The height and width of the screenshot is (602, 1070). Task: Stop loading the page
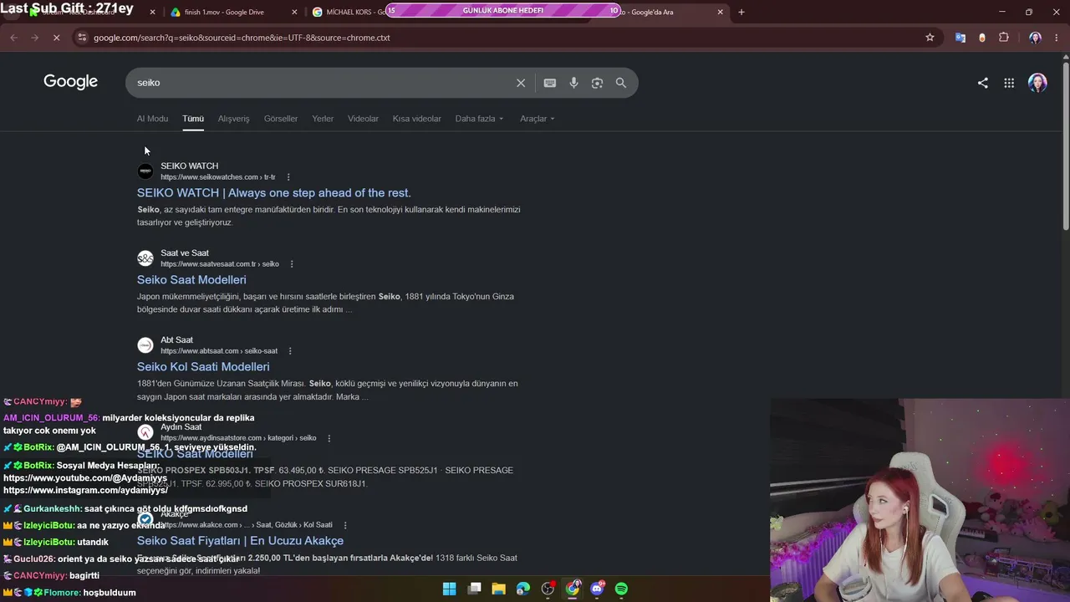tap(55, 38)
